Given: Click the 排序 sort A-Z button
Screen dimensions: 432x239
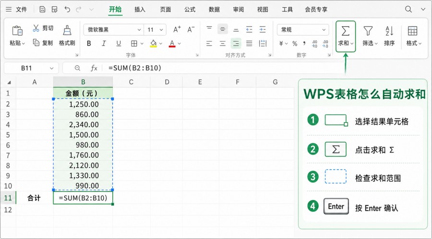Looking at the screenshot, I should [x=390, y=36].
